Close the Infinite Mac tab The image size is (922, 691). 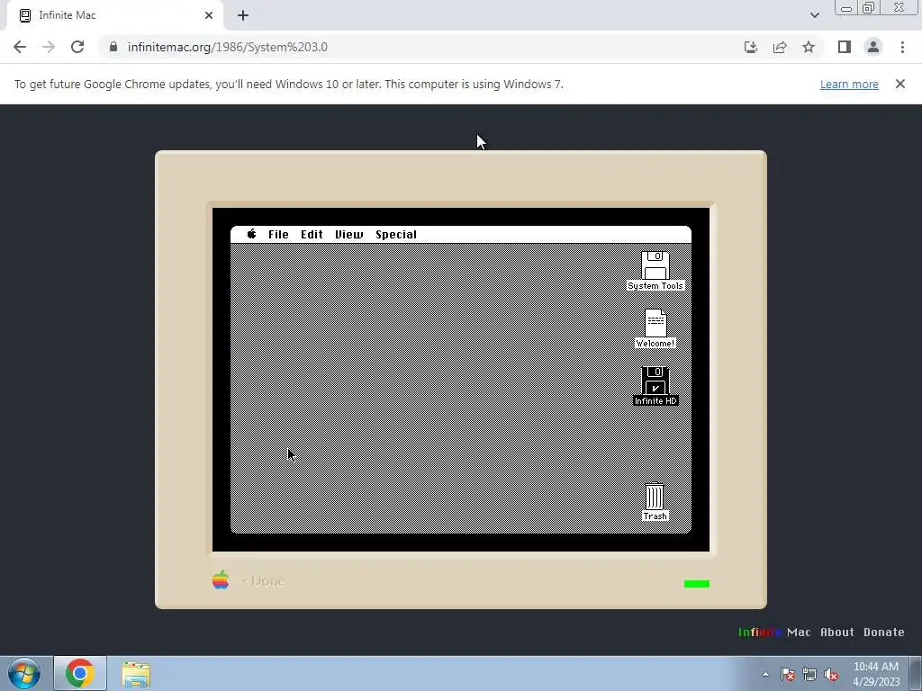tap(209, 15)
